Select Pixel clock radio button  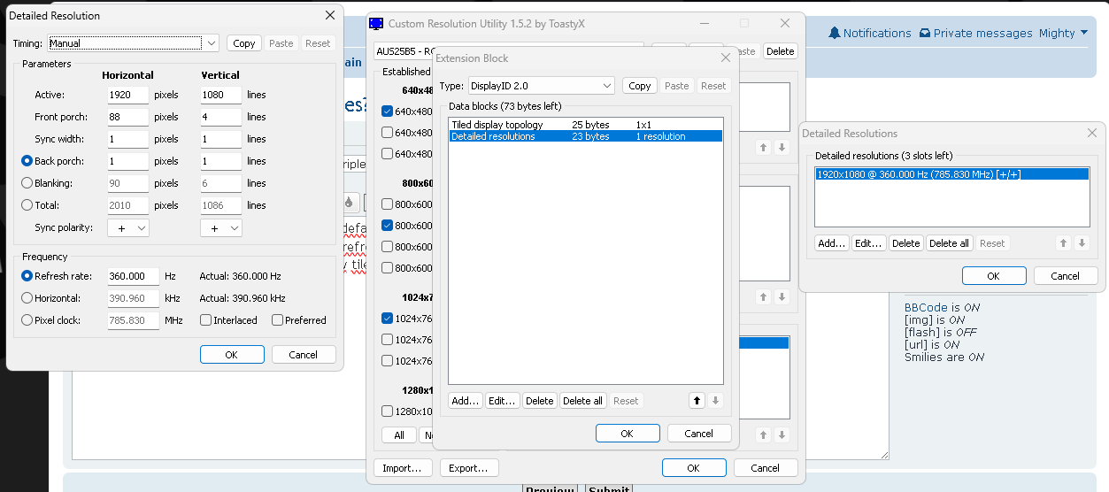coord(27,320)
